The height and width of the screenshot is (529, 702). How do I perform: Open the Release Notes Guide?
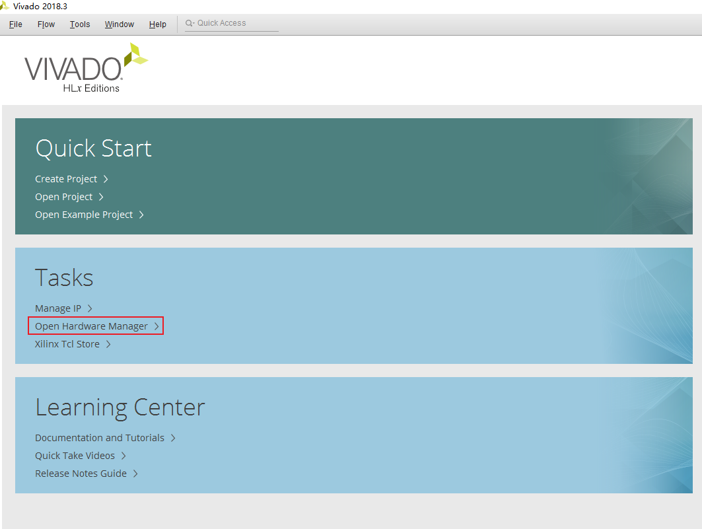81,474
